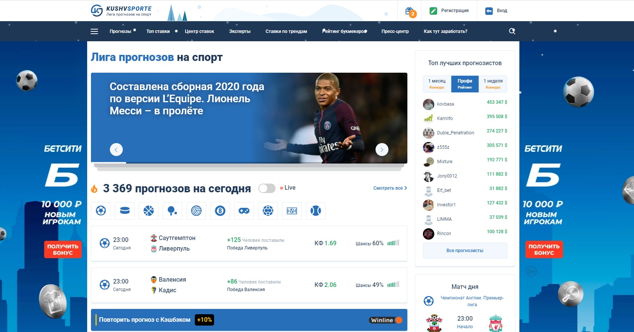This screenshot has width=634, height=332.
Task: Filter forecasts by table tennis icon
Action: 172,210
